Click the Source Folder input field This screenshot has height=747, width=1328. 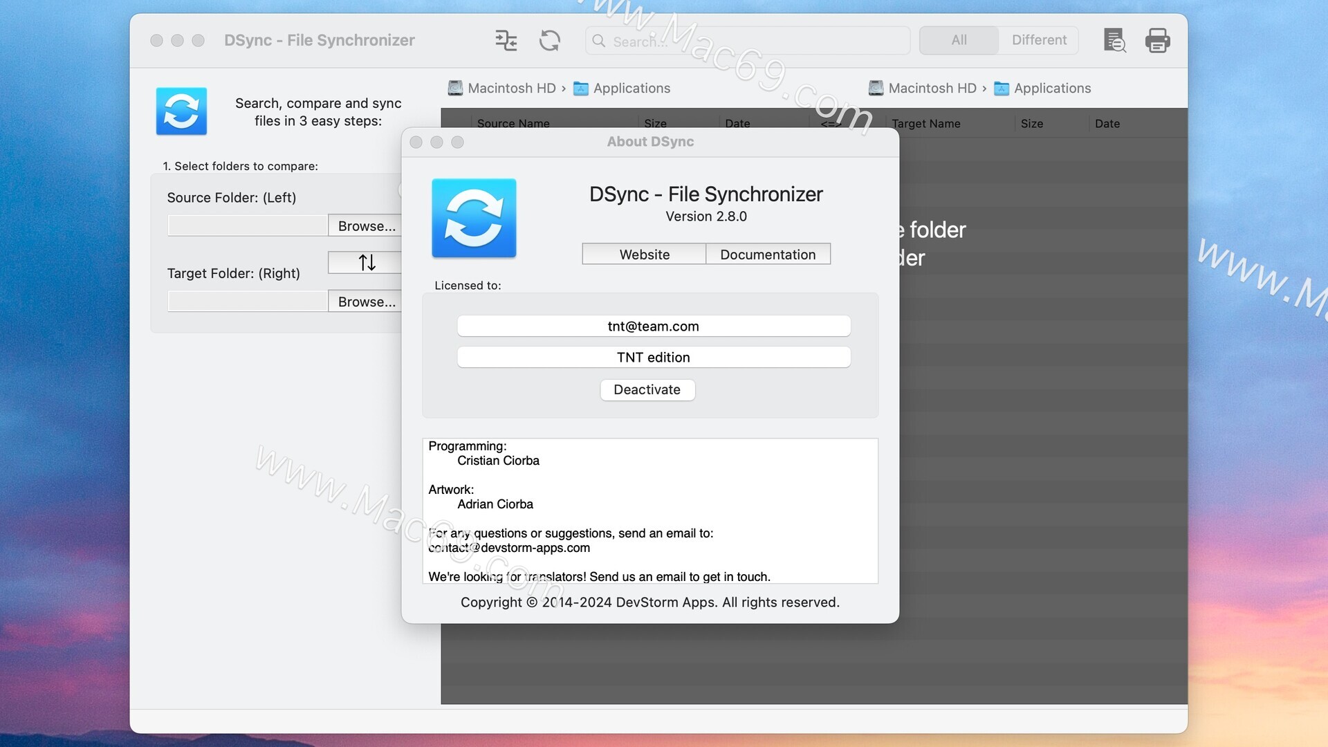click(247, 225)
